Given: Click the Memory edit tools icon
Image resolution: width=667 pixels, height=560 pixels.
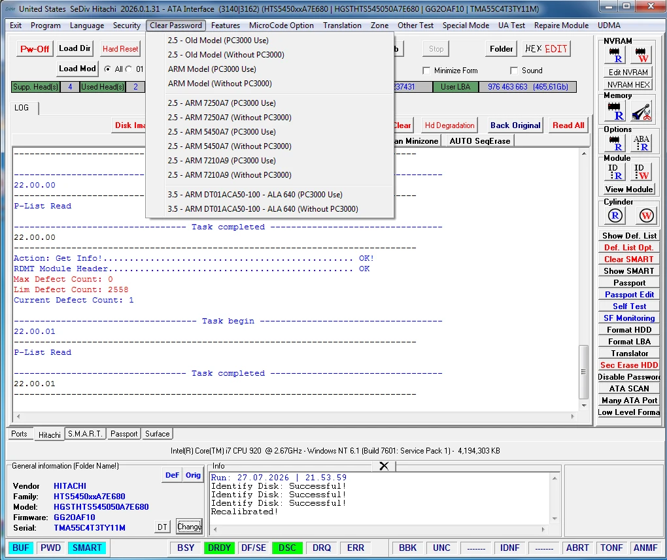Looking at the screenshot, I should (641, 111).
